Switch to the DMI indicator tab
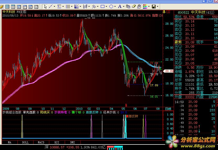The image size is (218, 150). (73, 142)
